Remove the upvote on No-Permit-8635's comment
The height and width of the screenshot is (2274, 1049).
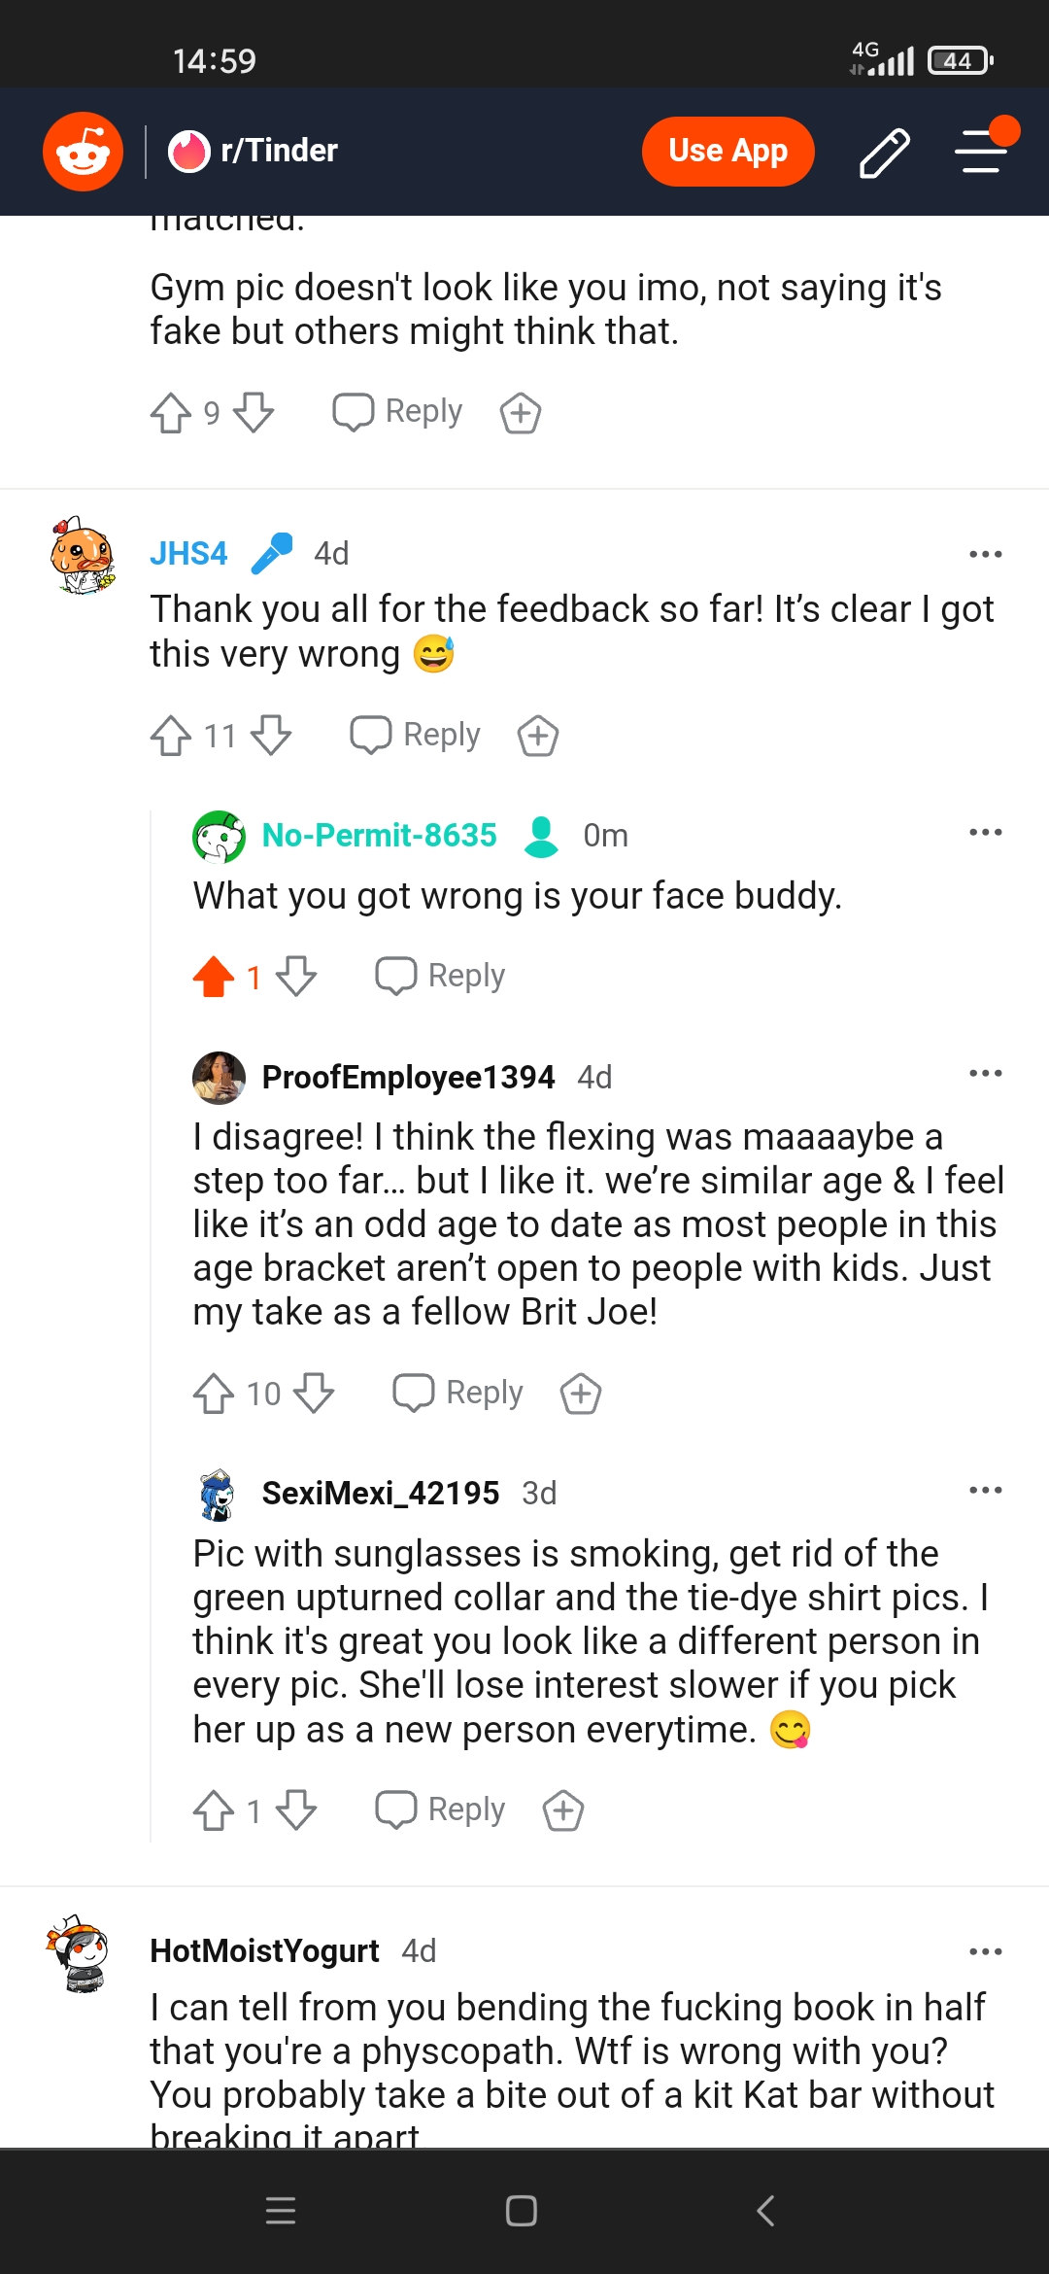click(x=212, y=975)
